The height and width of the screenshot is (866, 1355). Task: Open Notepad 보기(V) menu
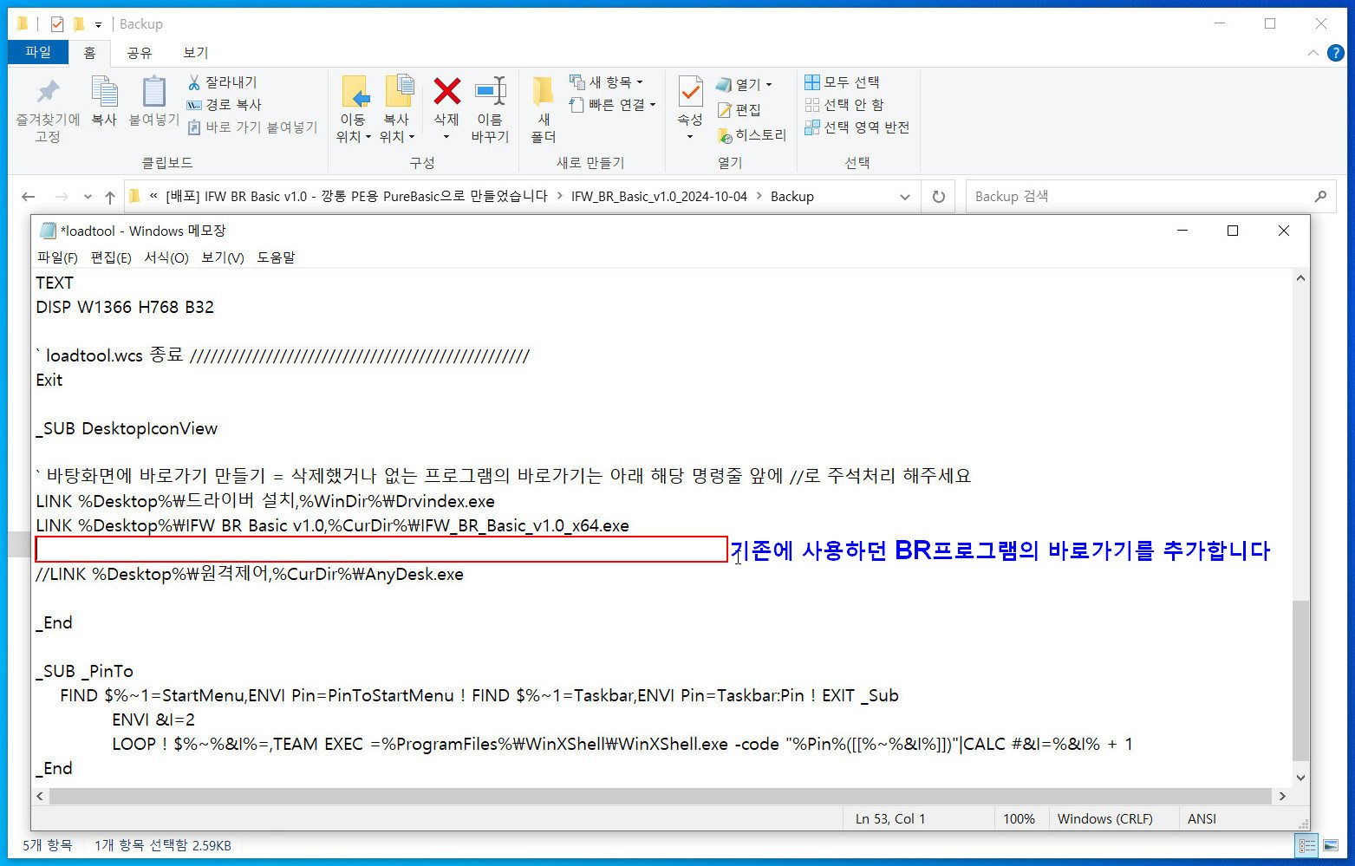[223, 257]
